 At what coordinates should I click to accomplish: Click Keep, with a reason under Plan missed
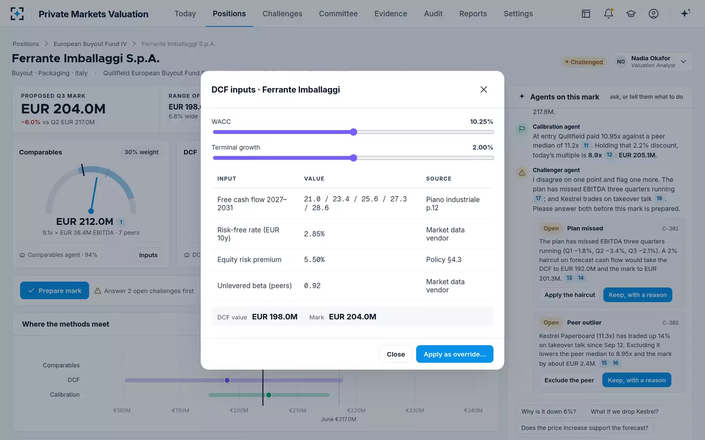point(637,295)
